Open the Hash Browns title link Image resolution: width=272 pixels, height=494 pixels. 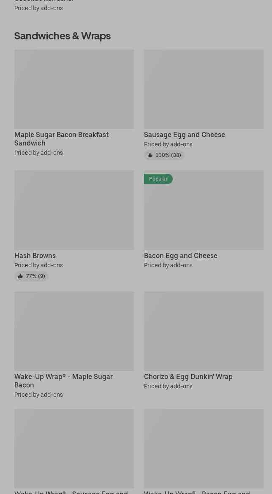pyautogui.click(x=35, y=255)
